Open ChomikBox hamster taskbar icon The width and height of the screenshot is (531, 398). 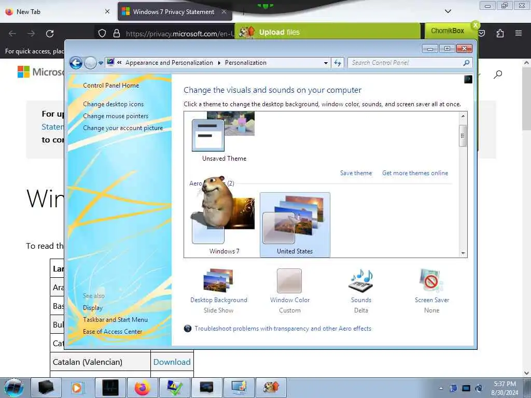[272, 388]
